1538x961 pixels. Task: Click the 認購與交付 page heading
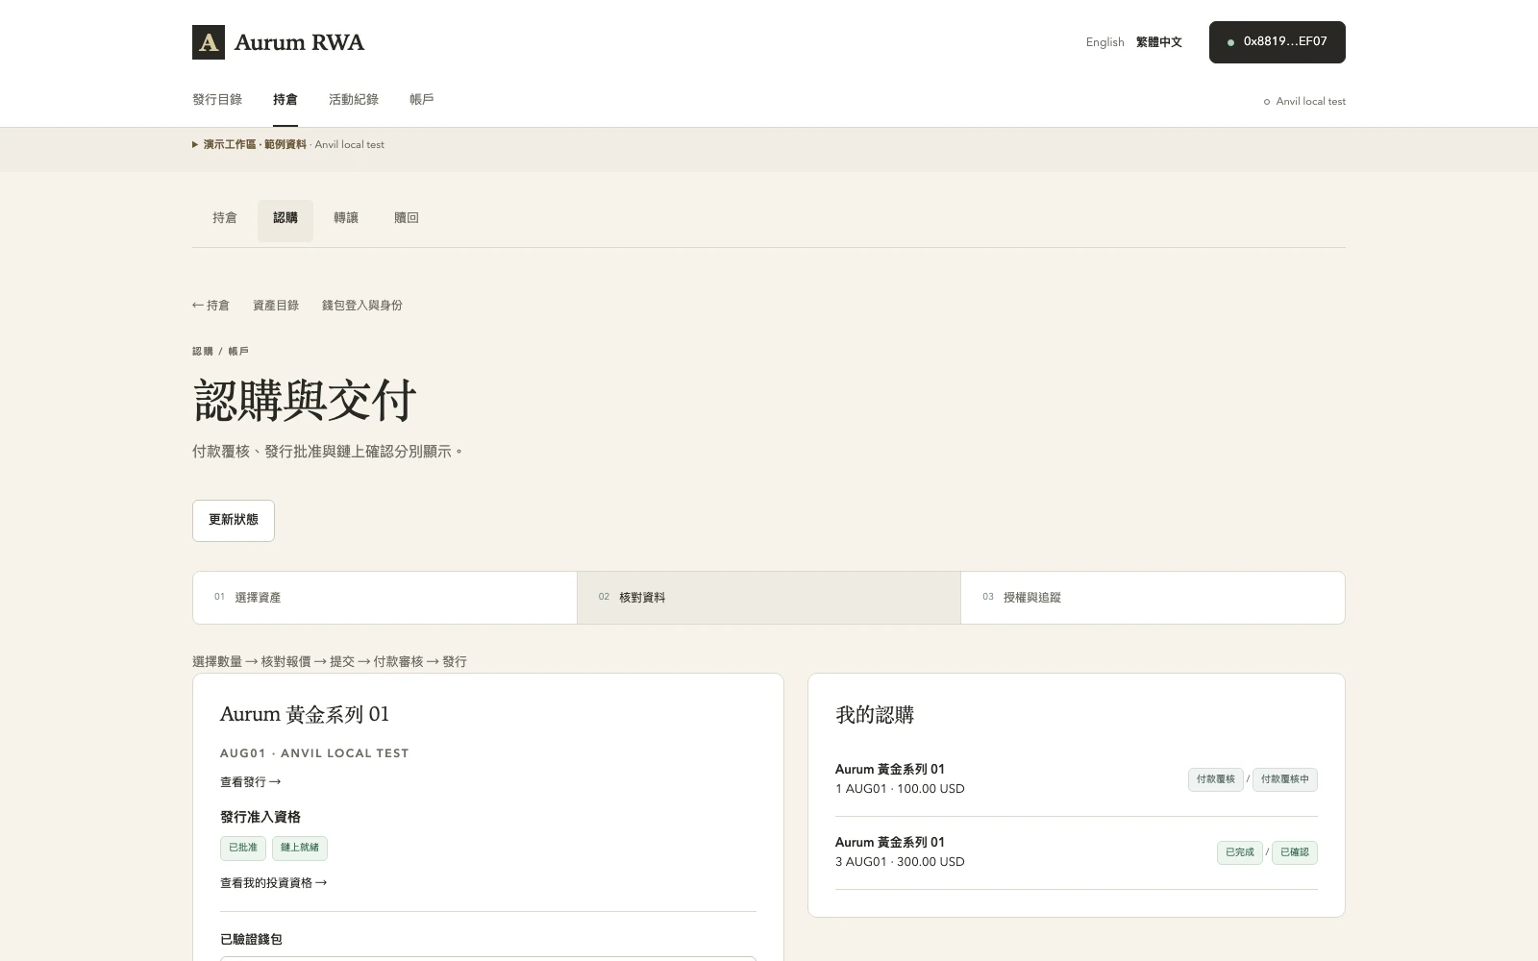pyautogui.click(x=305, y=401)
